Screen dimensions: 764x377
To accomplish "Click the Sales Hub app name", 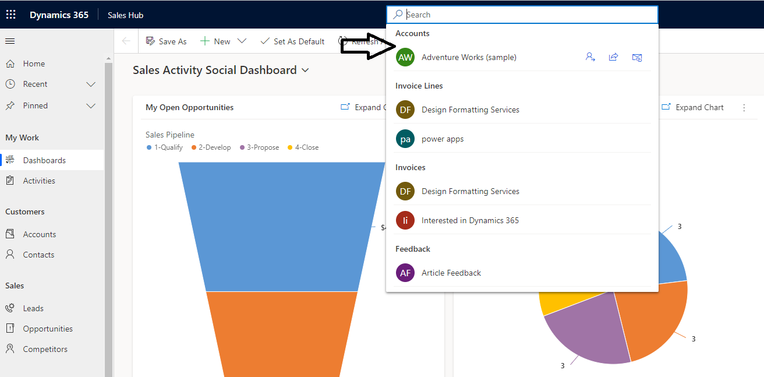I will tap(125, 15).
